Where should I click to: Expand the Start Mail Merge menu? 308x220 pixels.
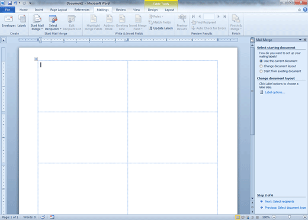click(x=37, y=23)
